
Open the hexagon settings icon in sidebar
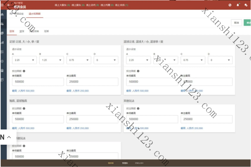point(2,61)
